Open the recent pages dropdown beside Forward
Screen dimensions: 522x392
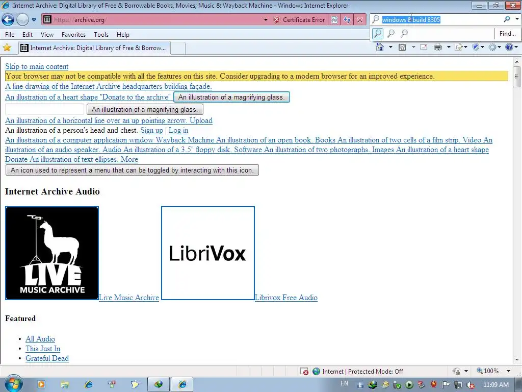pyautogui.click(x=34, y=20)
